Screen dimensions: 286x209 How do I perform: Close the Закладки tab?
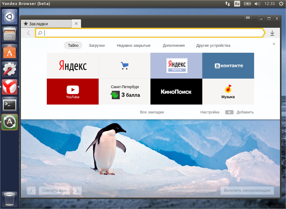(x=76, y=24)
